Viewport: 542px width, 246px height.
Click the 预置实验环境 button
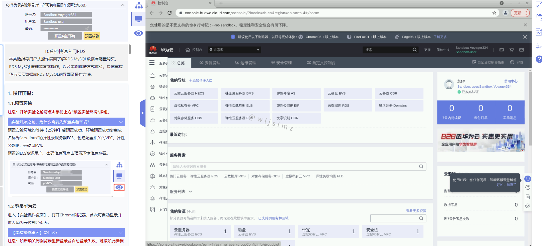coord(65,36)
